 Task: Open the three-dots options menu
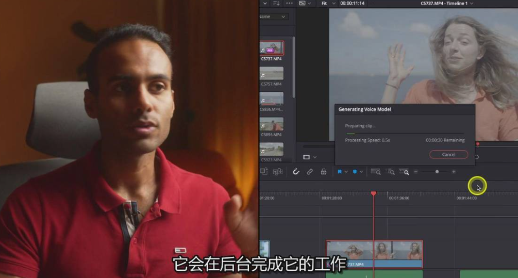click(289, 3)
